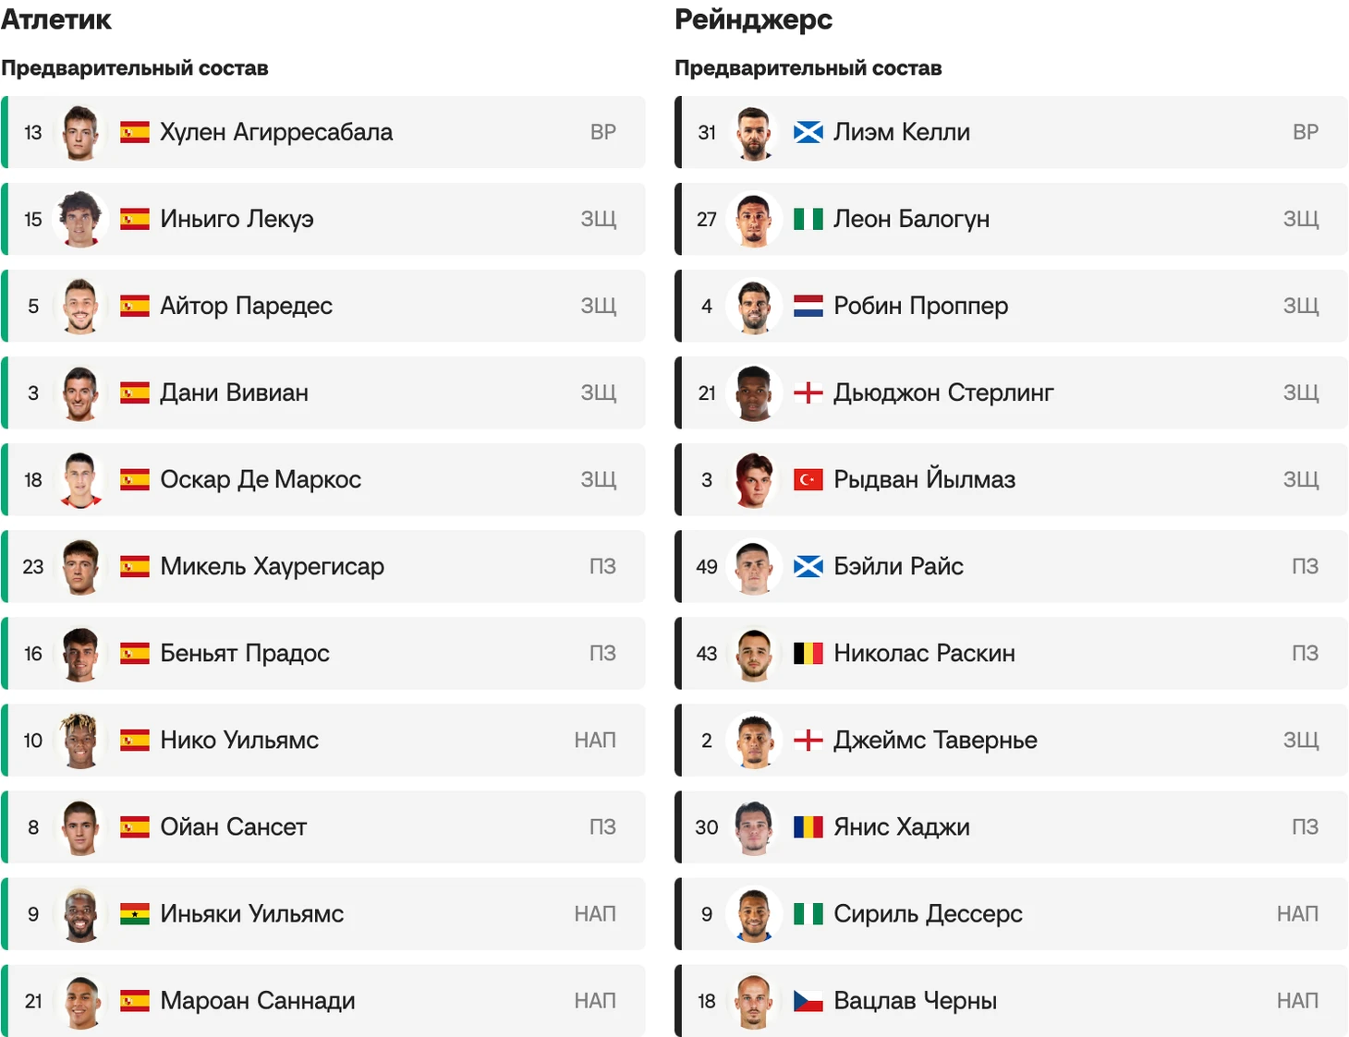1349x1037 pixels.
Task: Click the Czech flag beside Вацлав Черны
Action: coord(808,1001)
